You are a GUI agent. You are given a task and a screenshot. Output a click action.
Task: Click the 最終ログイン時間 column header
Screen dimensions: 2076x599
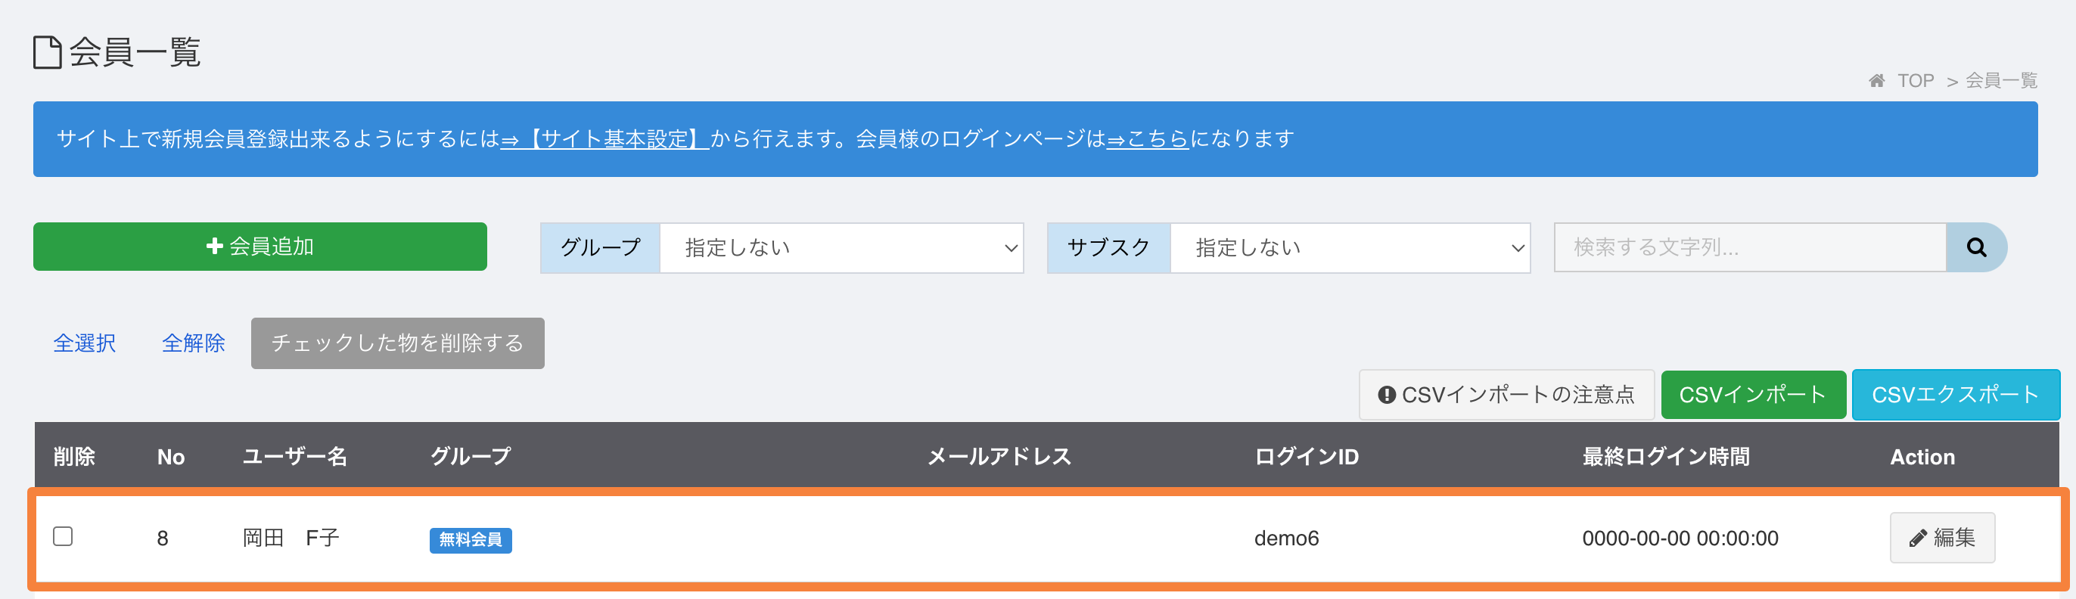(x=1666, y=457)
